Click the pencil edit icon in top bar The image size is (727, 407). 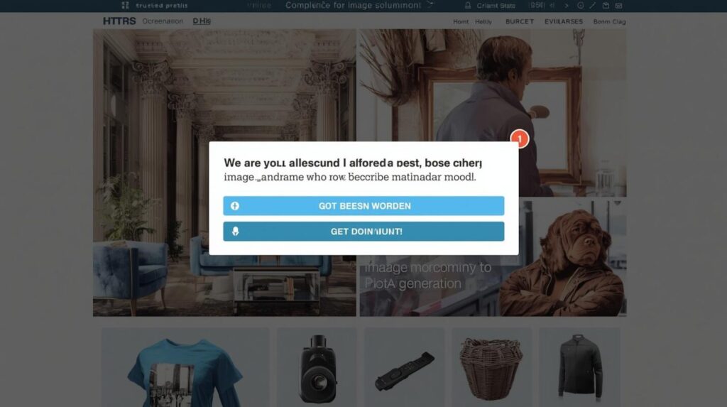coord(593,6)
